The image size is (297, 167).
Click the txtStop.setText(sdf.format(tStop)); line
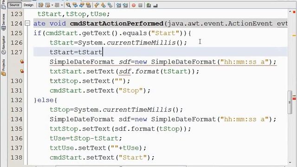tap(121, 129)
